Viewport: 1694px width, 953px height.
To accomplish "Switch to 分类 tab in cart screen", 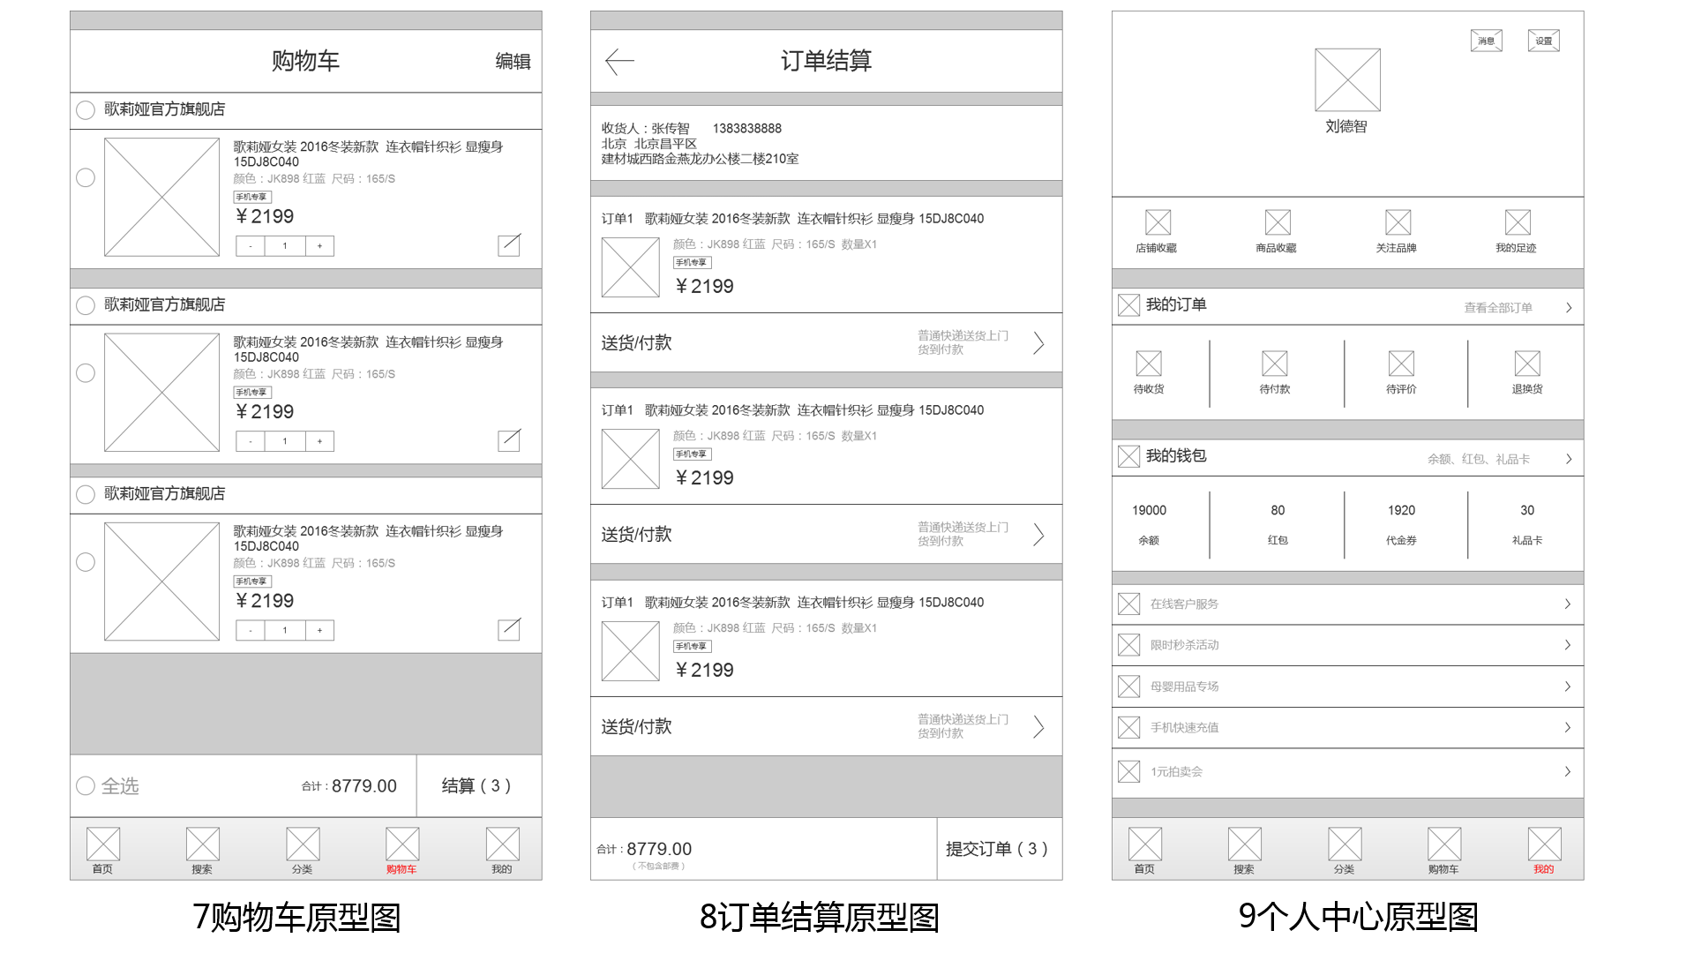I will click(x=303, y=844).
